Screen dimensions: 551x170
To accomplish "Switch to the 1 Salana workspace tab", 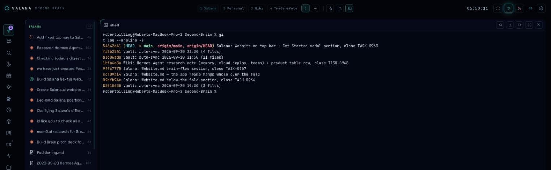I will [208, 8].
